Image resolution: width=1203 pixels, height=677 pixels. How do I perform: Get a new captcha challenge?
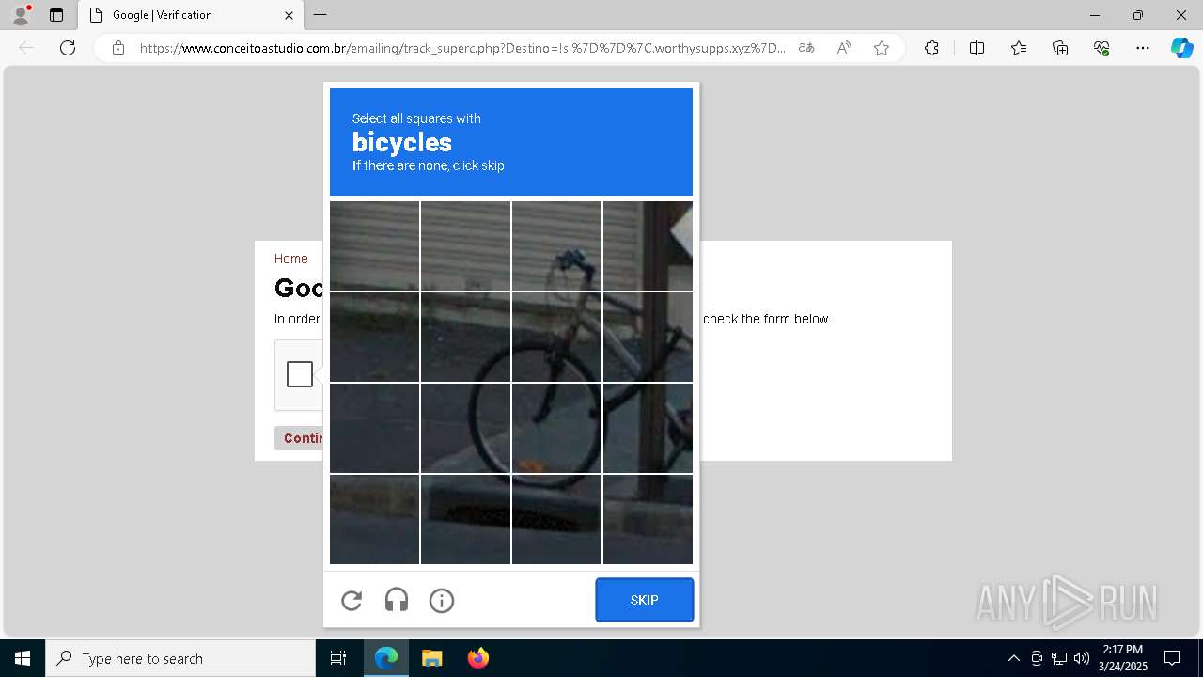[352, 600]
